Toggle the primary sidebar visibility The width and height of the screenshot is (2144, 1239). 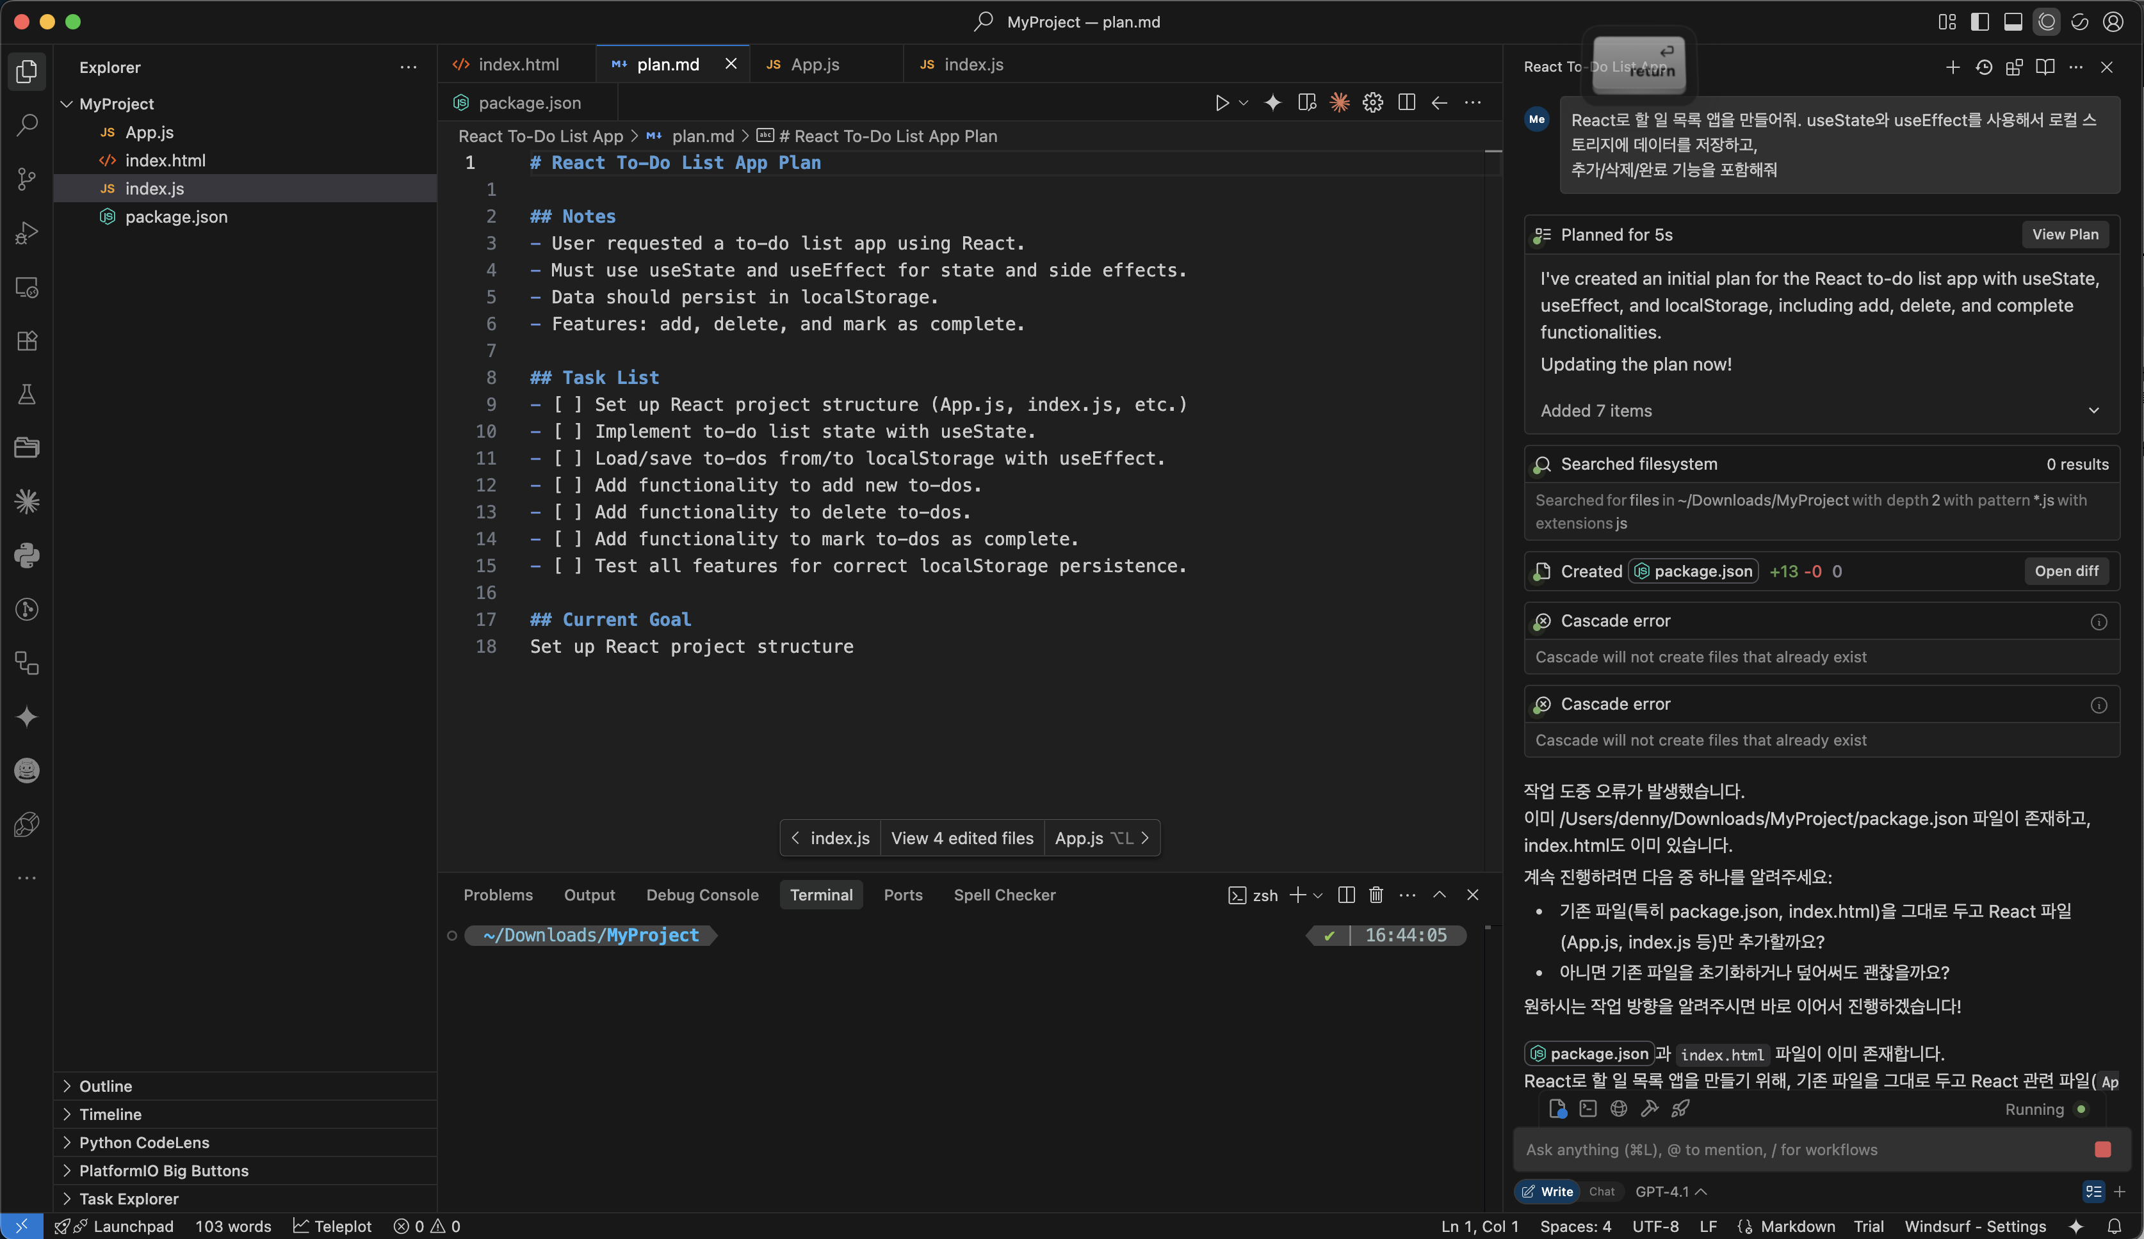(x=1980, y=22)
